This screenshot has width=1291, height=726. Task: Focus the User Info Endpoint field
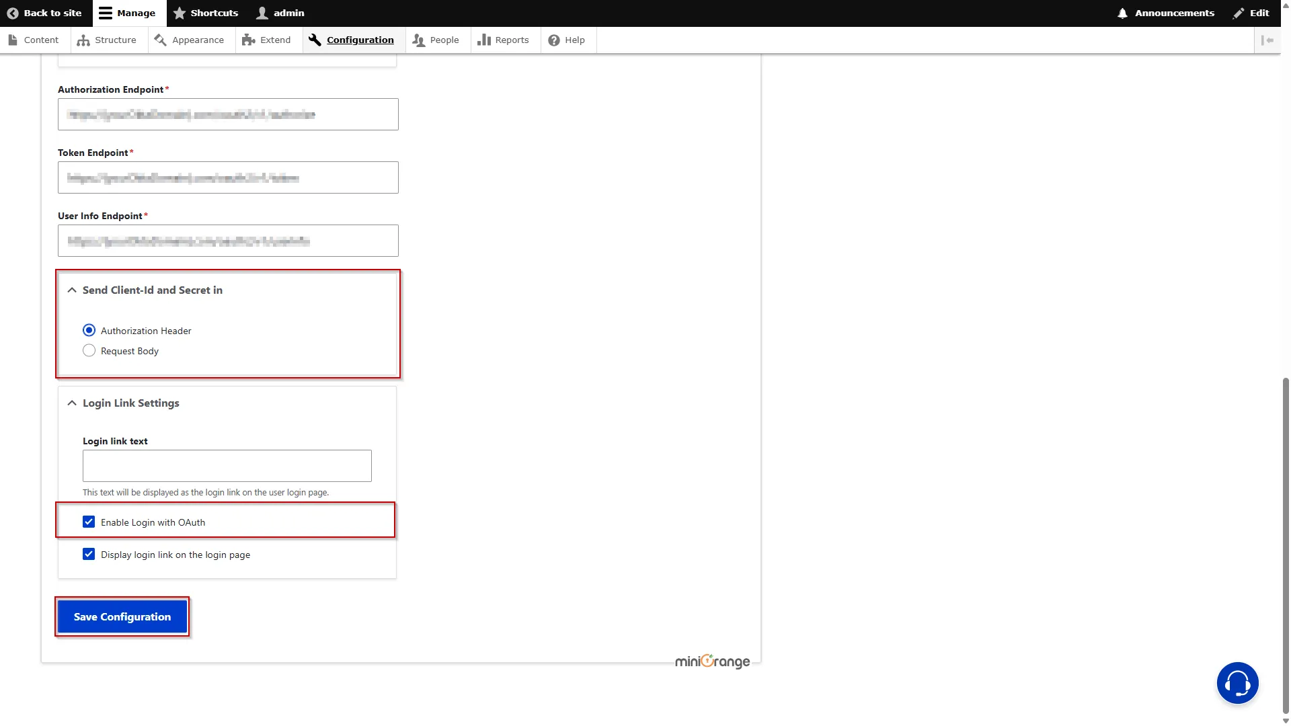click(228, 241)
